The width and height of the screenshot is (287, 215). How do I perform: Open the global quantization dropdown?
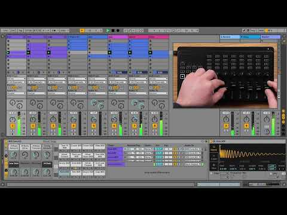point(64,30)
